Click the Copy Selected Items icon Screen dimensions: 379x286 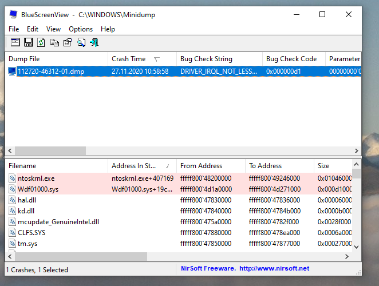[54, 42]
